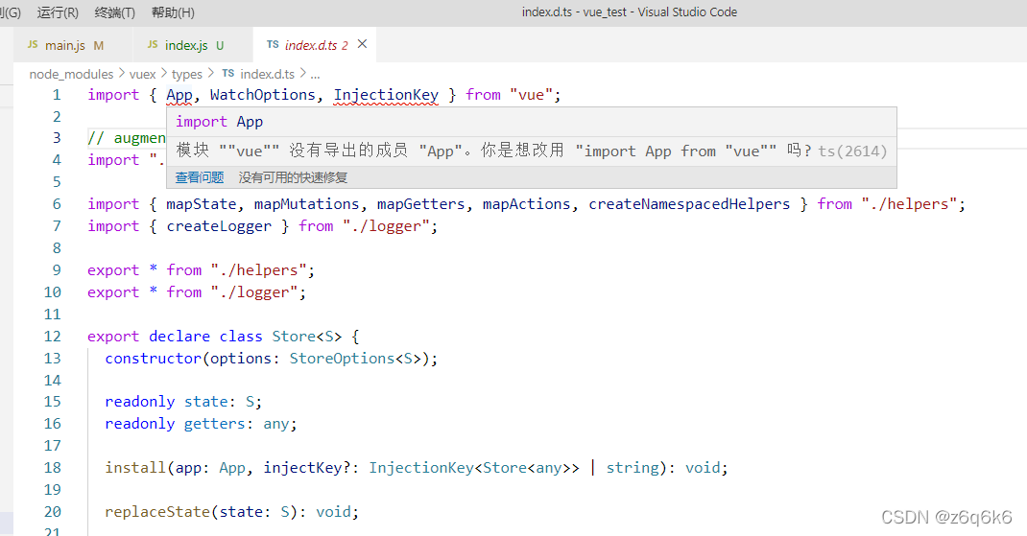Click createLogger on line 7
Screen dimensions: 1027x536
tap(219, 226)
